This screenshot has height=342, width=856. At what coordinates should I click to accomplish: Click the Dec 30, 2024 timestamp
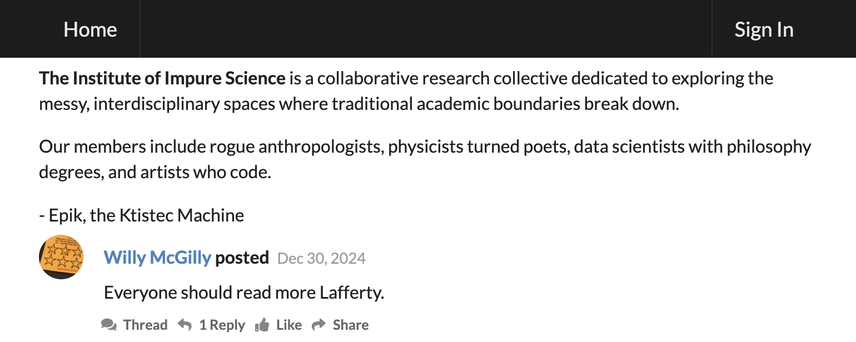tap(321, 258)
